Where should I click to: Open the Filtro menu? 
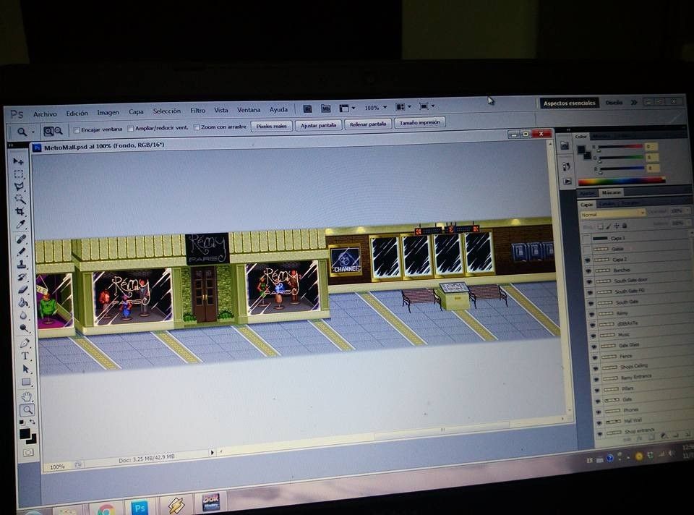pos(197,110)
